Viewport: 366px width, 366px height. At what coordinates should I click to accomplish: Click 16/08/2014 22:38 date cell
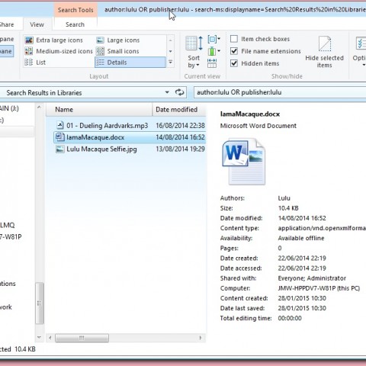point(180,126)
